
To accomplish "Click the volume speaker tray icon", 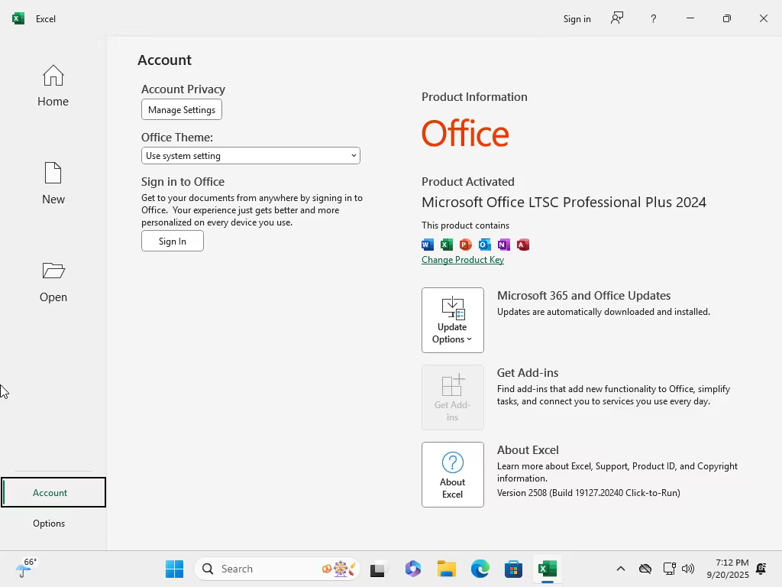I will 688,569.
